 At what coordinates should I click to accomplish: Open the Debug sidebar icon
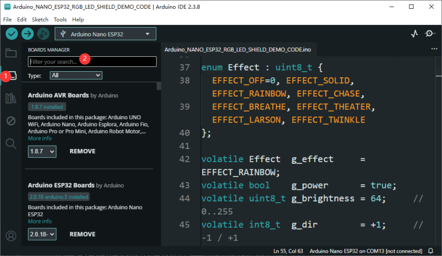pyautogui.click(x=11, y=121)
